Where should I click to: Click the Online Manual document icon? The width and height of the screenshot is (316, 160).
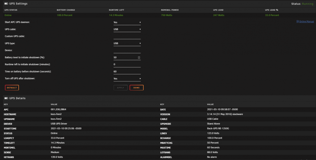point(297,21)
